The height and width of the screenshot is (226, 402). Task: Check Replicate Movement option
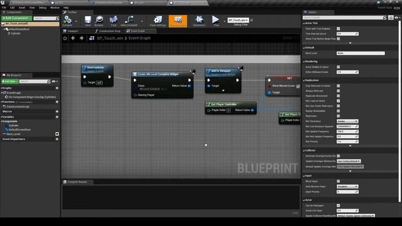point(339,95)
